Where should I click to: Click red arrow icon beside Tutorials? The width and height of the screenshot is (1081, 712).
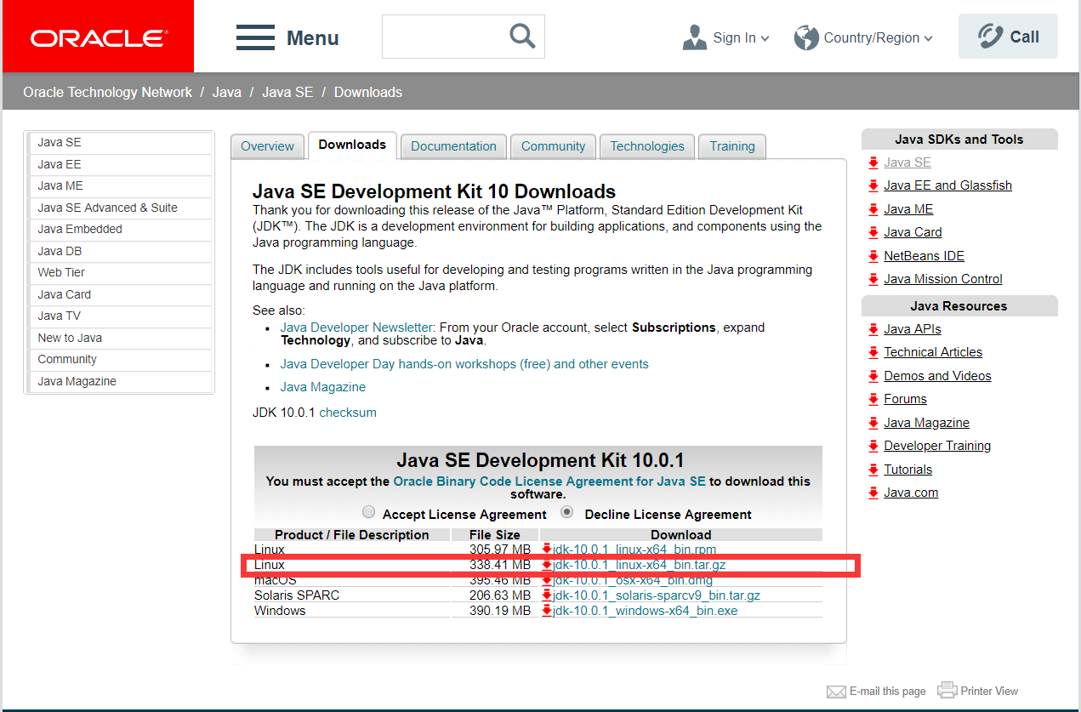[x=873, y=470]
